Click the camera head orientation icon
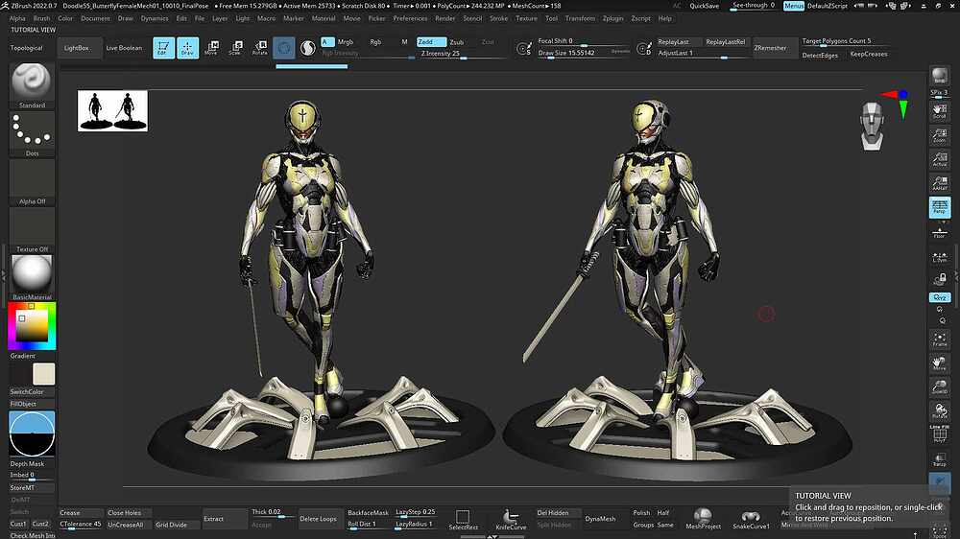 [872, 126]
